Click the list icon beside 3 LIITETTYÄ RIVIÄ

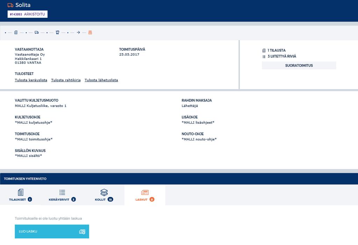point(264,57)
